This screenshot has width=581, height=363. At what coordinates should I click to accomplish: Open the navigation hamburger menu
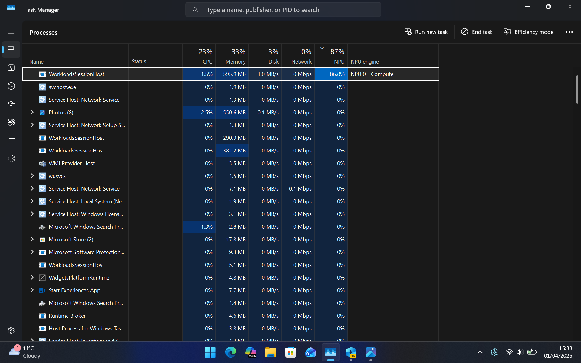[x=11, y=31]
